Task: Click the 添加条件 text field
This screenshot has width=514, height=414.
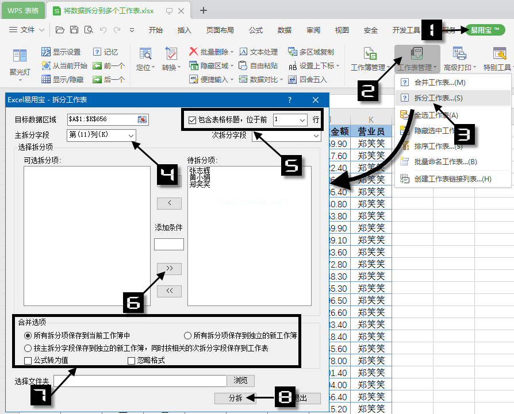Action: pos(169,244)
